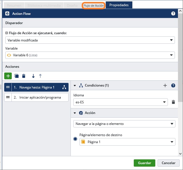Open Action Flow help question mark icon
Viewport: 183px width, 170px height.
click(x=173, y=13)
